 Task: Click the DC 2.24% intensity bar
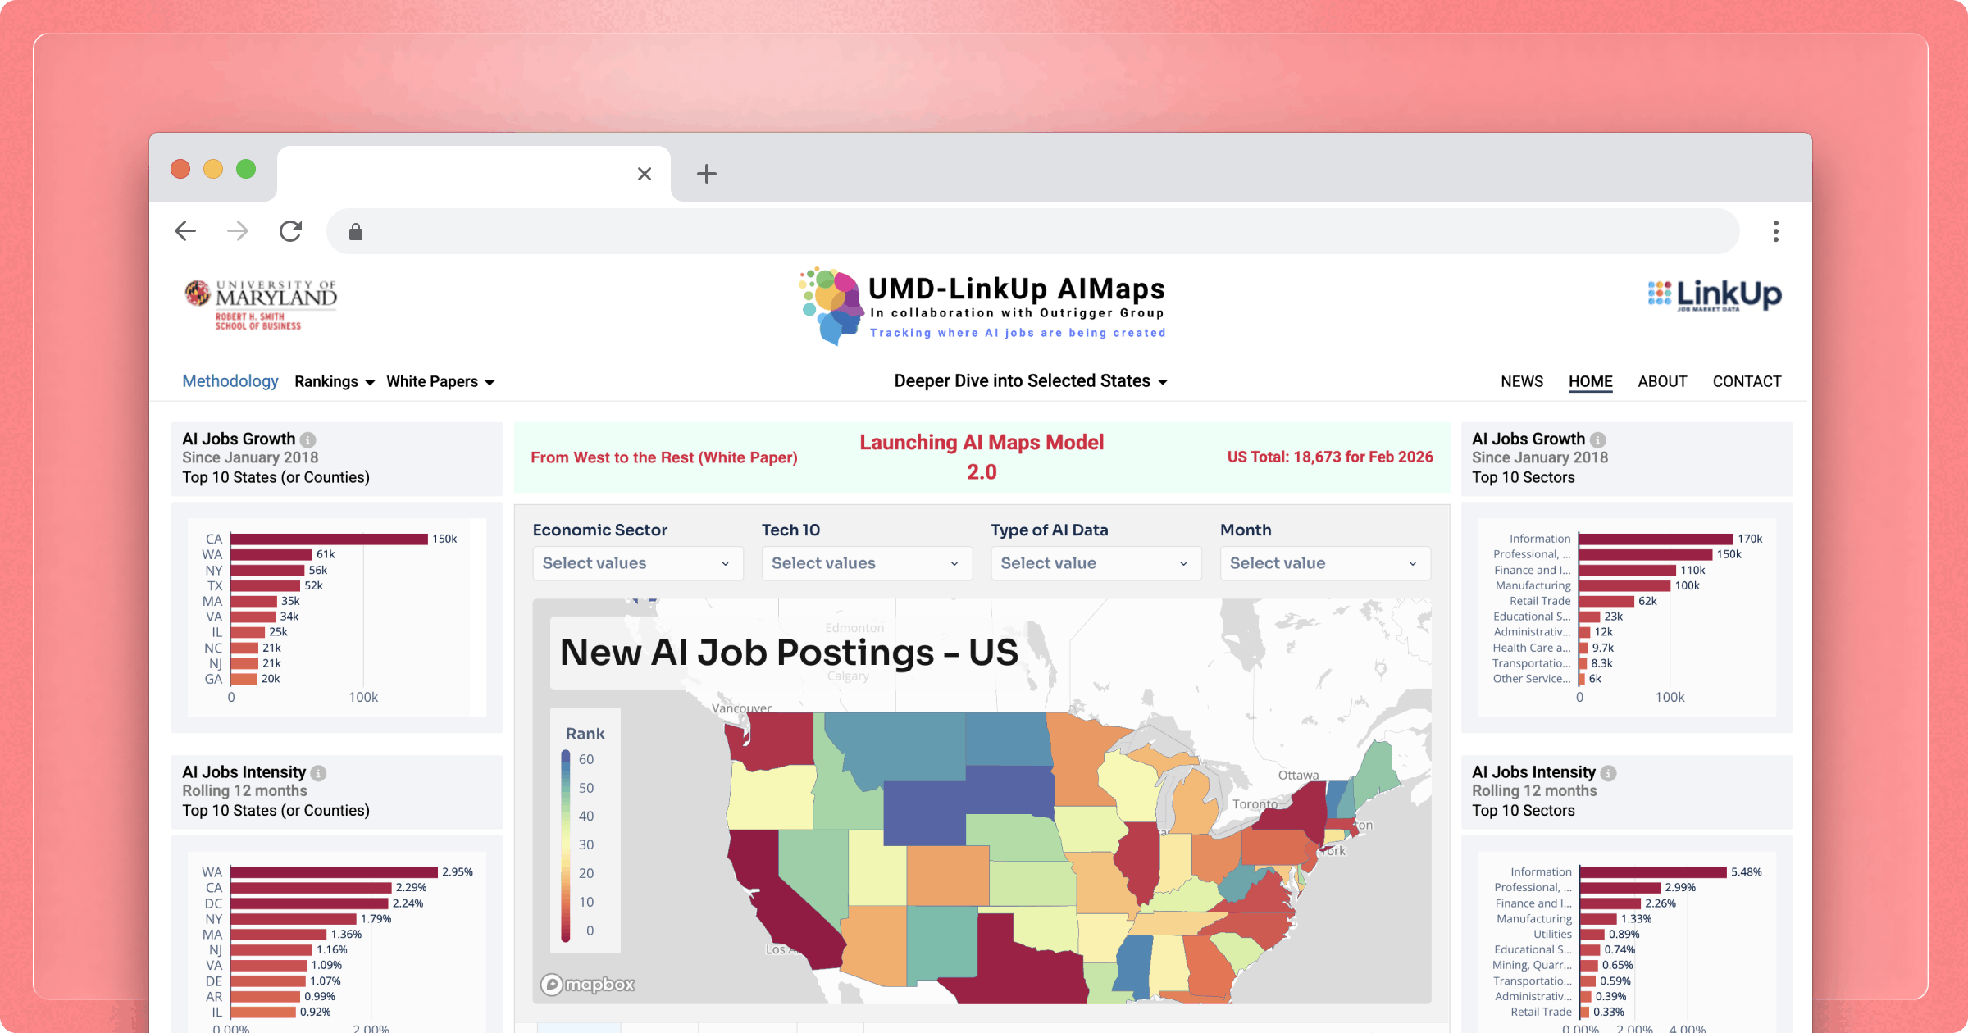coord(309,903)
